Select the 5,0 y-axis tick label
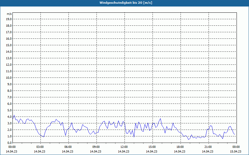 pyautogui.click(x=9, y=110)
